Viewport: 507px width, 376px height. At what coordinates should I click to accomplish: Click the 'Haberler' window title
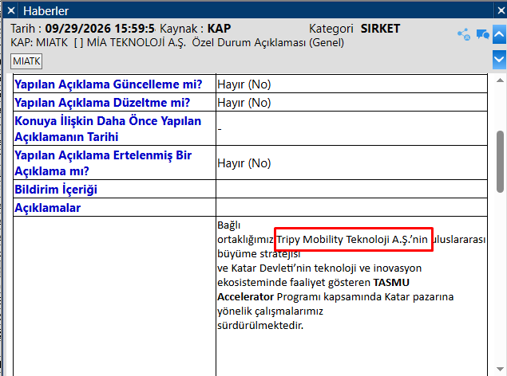click(46, 11)
